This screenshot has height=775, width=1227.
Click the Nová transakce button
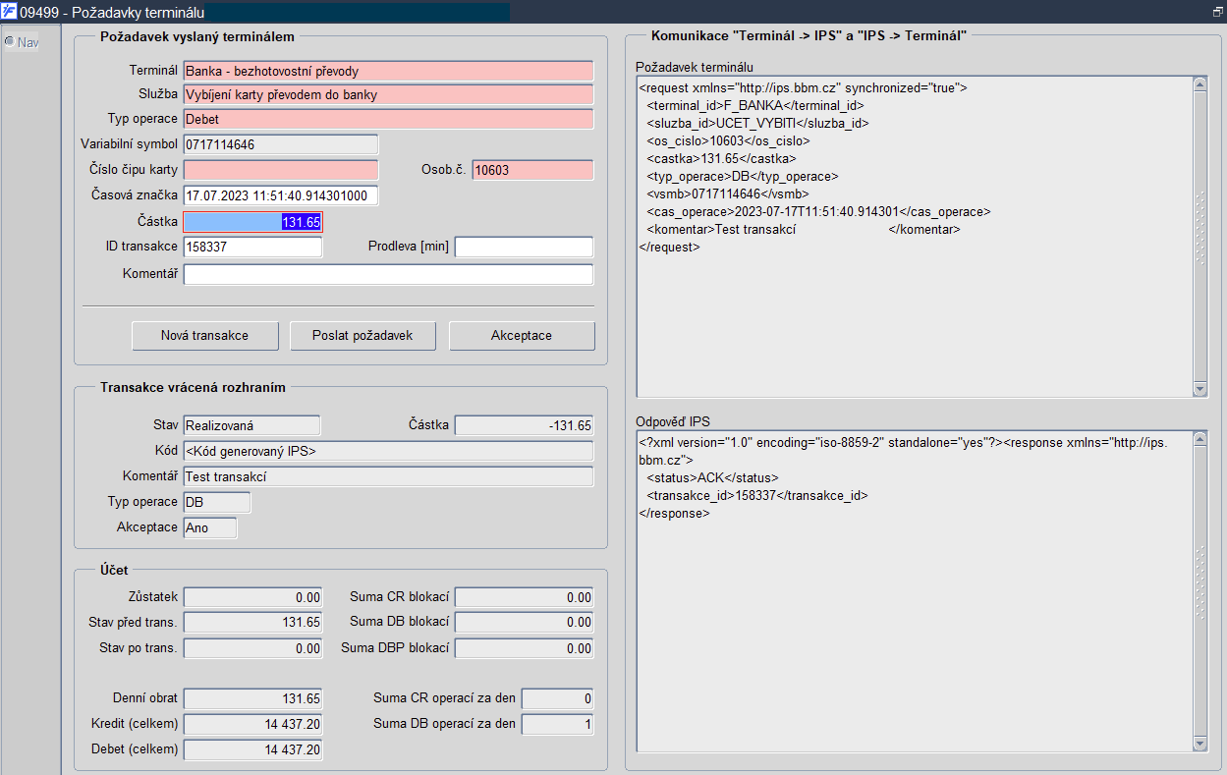(x=204, y=335)
